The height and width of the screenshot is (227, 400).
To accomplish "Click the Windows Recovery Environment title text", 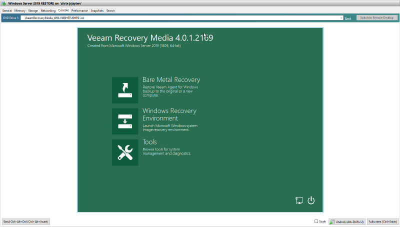I will click(x=169, y=114).
